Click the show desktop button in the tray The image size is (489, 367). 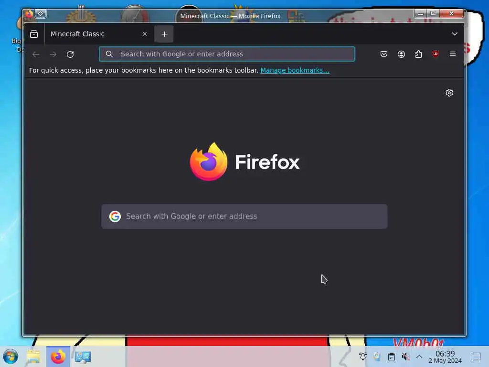coord(477,356)
